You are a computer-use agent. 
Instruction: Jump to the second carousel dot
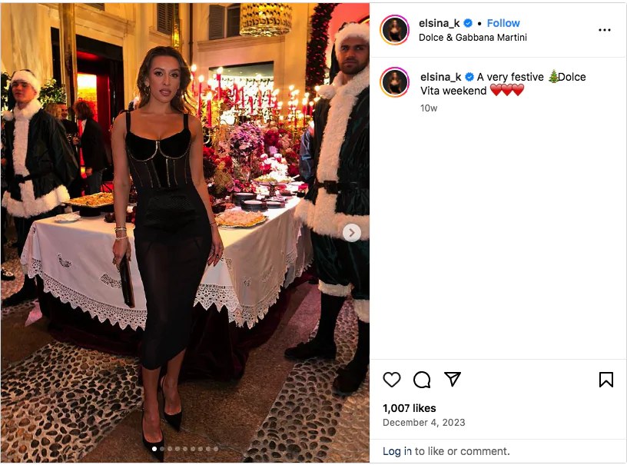click(x=162, y=449)
